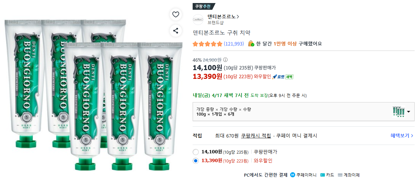Click the 덴티본조르노 brand logo
417x181 pixels.
point(198,20)
